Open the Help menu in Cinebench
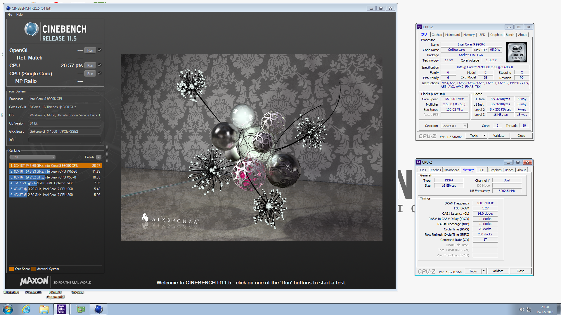The image size is (561, 315). [19, 15]
